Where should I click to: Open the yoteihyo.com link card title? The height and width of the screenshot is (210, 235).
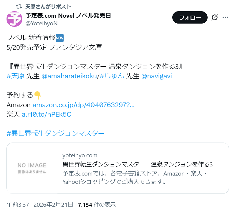138,164
